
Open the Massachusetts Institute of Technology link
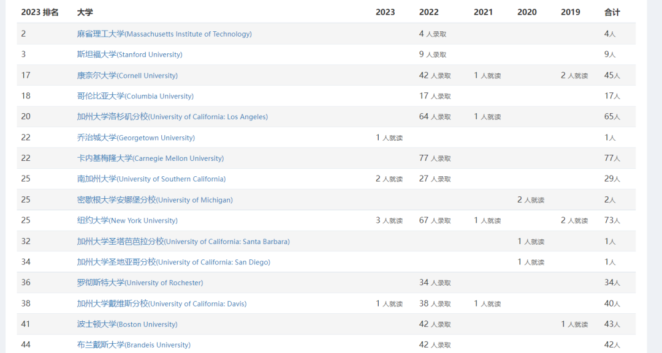click(164, 34)
